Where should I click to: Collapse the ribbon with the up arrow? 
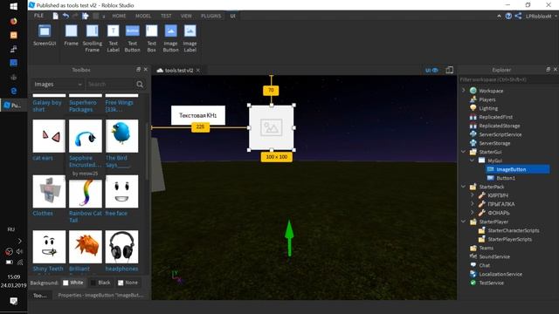tap(499, 16)
